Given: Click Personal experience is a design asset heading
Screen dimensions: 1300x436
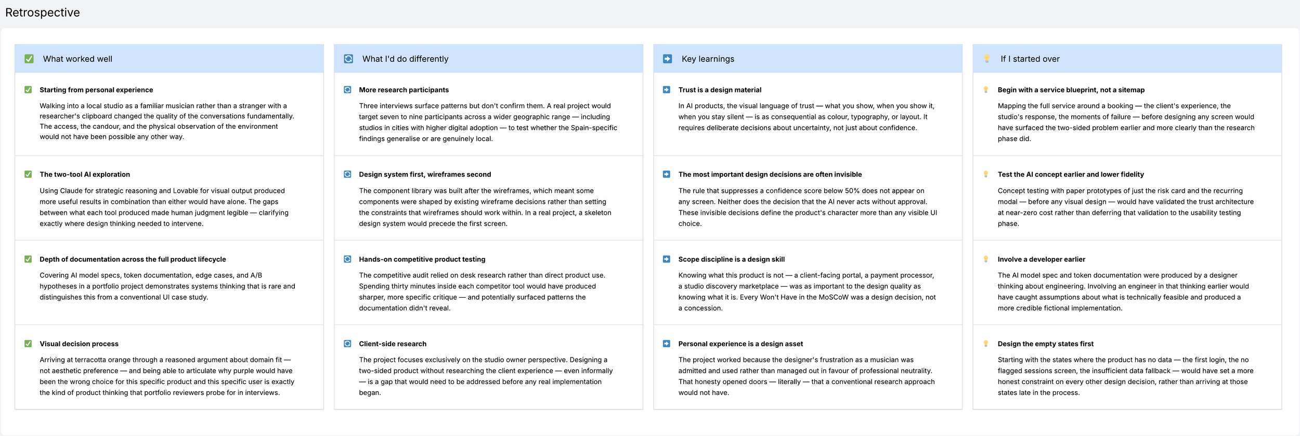Looking at the screenshot, I should pos(740,344).
